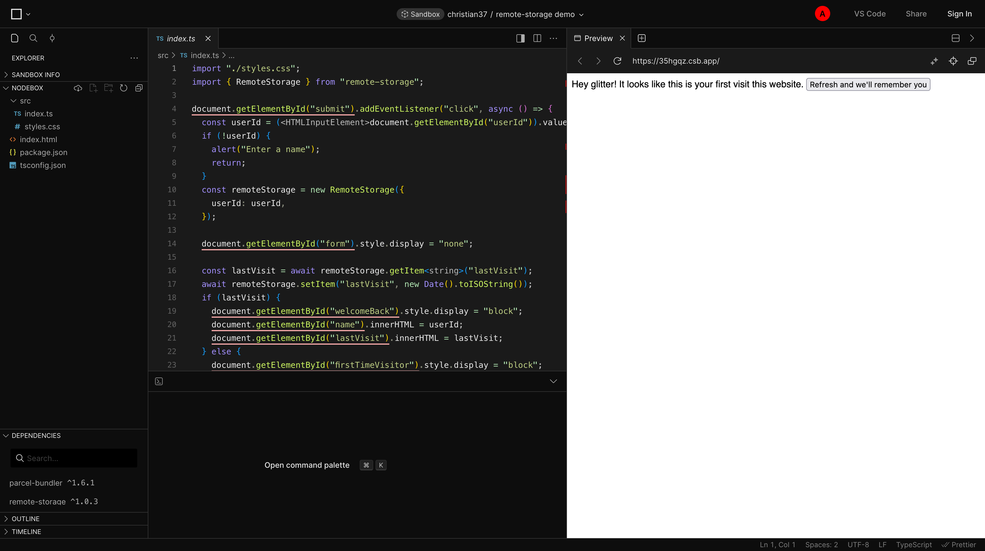Image resolution: width=985 pixels, height=551 pixels.
Task: Open the Explorer files icon in the sidebar
Action: (x=15, y=38)
